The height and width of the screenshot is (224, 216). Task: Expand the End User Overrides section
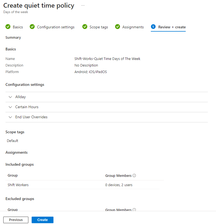coord(31,117)
